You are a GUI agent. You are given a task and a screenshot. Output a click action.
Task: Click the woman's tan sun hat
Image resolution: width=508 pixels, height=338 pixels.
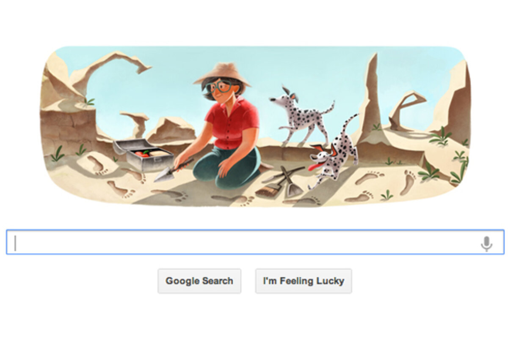[222, 74]
